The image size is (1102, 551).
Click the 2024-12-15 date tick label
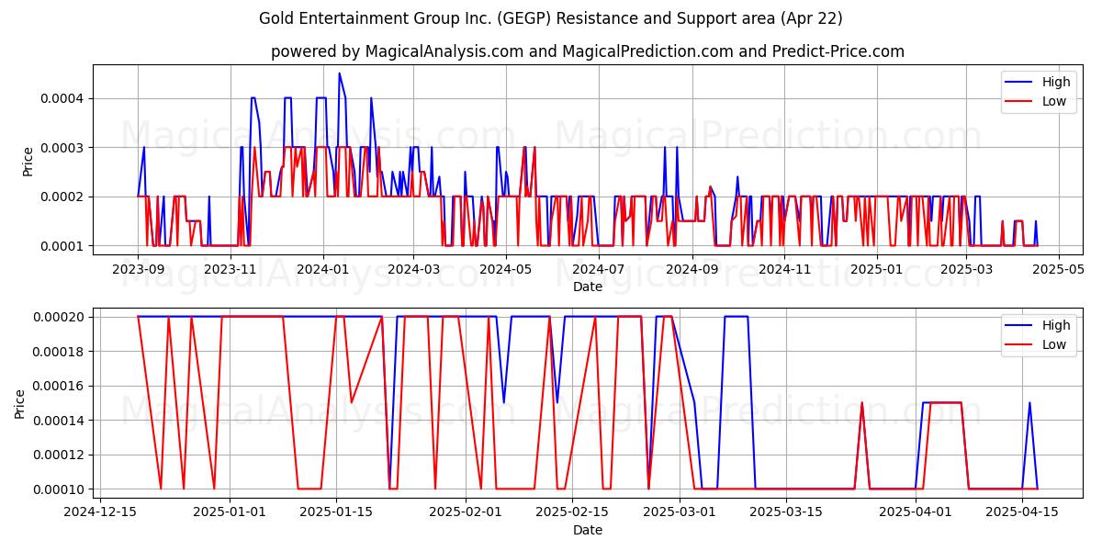pyautogui.click(x=99, y=512)
